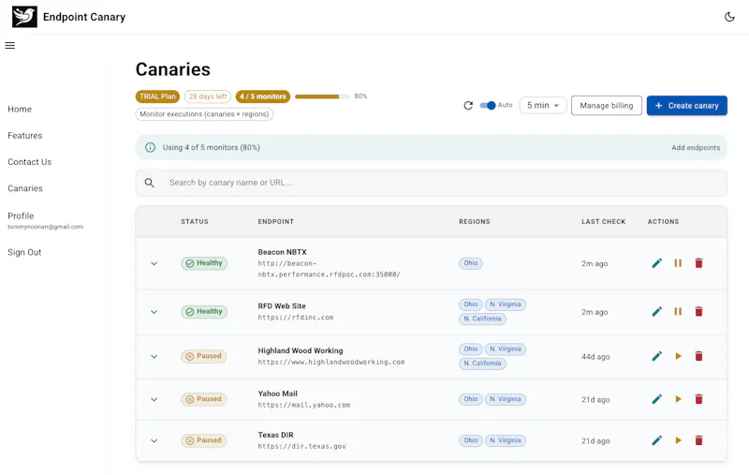Click the ENDPOINT column header
This screenshot has width=749, height=475.
pyautogui.click(x=275, y=222)
